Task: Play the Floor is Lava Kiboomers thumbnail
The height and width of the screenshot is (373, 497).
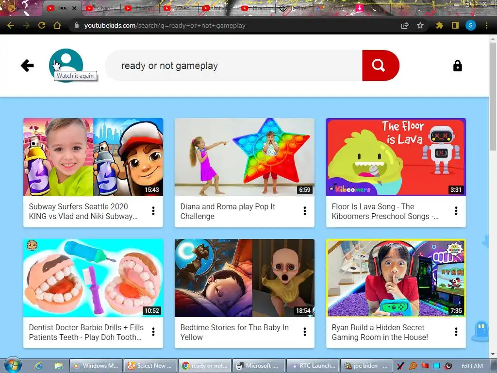Action: click(396, 157)
